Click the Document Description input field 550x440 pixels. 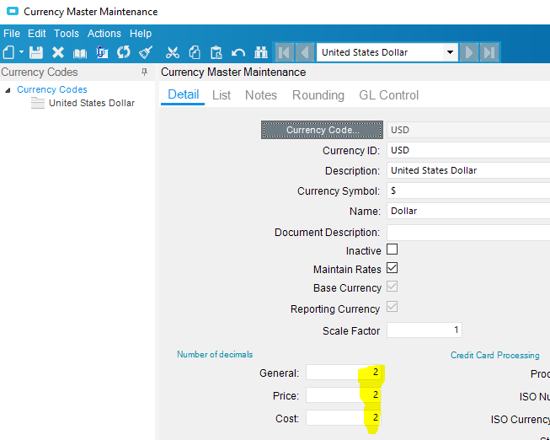coord(467,232)
